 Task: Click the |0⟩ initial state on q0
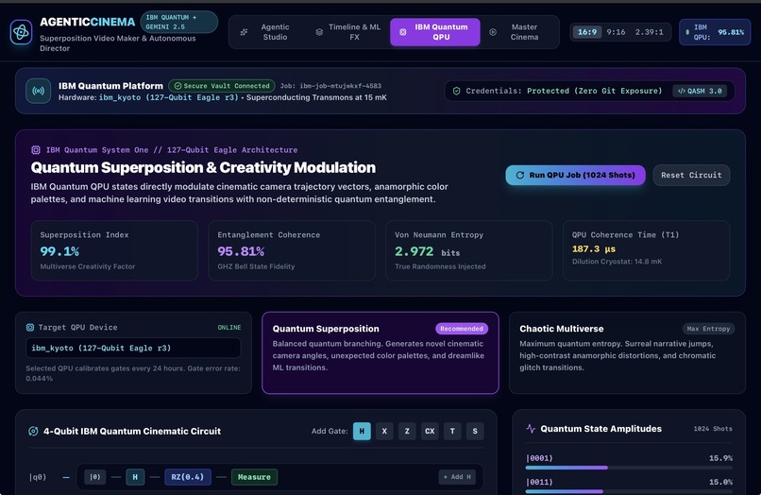95,477
